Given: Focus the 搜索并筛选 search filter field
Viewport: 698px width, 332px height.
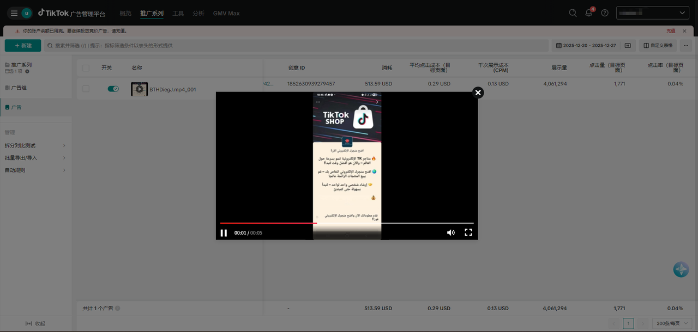Looking at the screenshot, I should point(296,46).
